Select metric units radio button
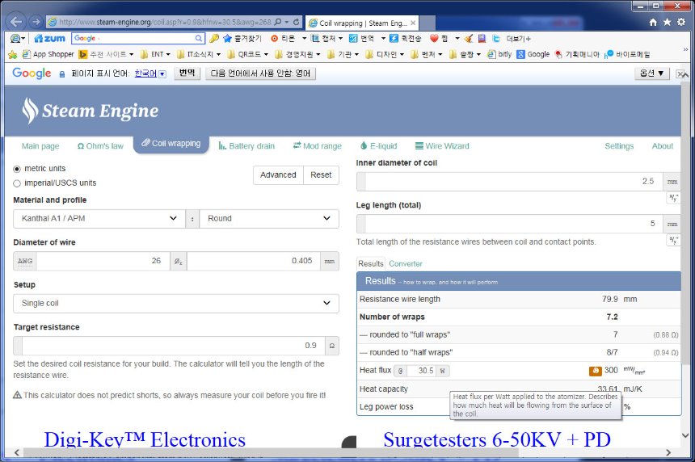This screenshot has width=695, height=462. click(17, 169)
